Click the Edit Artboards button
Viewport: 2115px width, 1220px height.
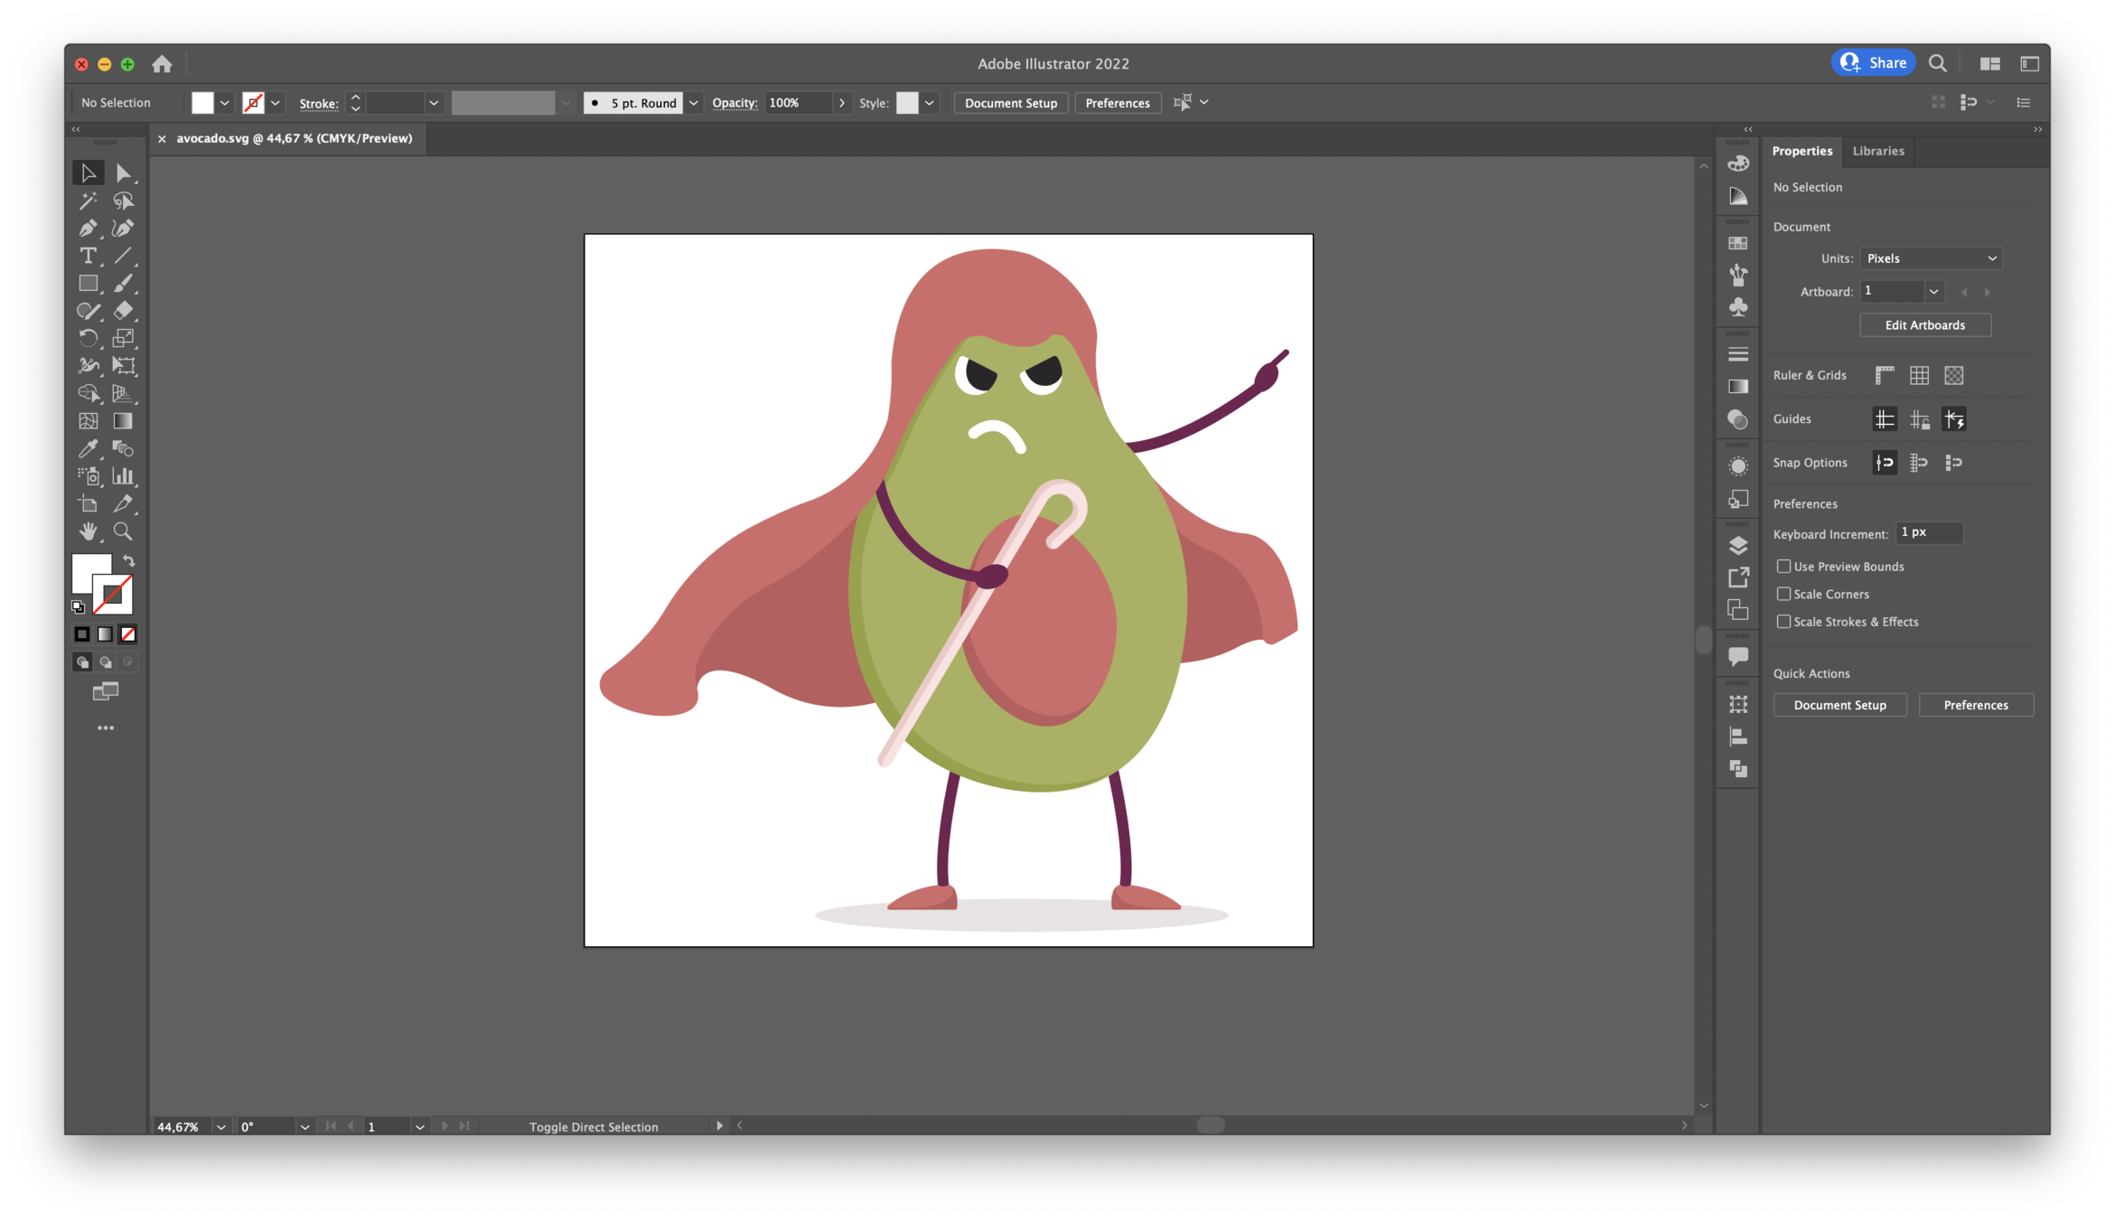1924,325
